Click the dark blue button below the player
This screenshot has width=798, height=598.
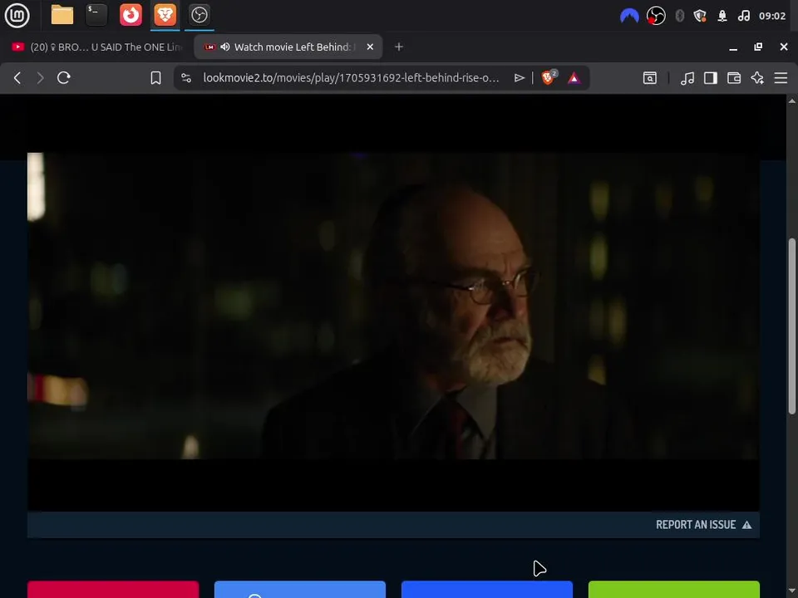click(x=487, y=590)
